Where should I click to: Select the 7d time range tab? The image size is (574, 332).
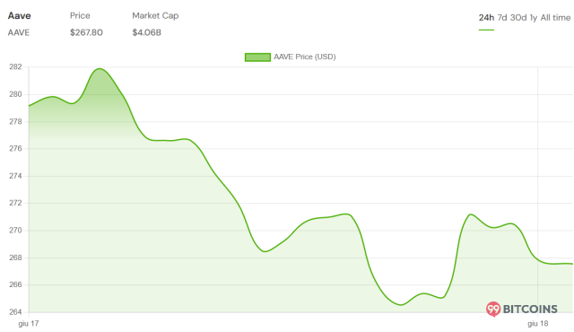[502, 18]
